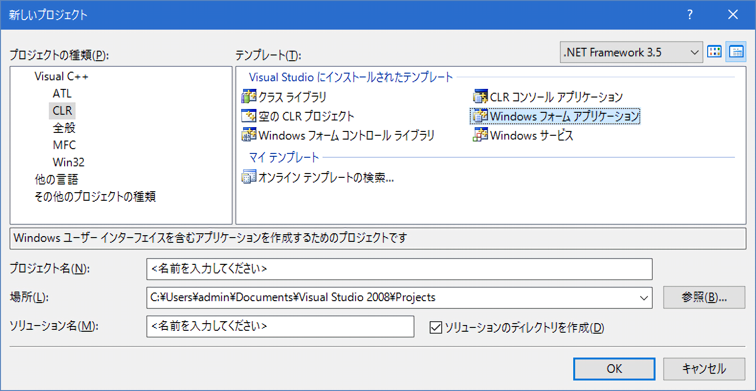
Task: Select the Visual C++ tree node
Action: [x=61, y=76]
